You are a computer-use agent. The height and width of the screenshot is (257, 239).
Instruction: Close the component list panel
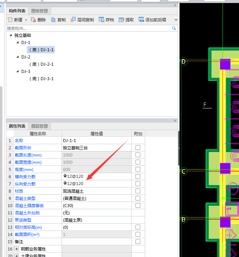click(x=175, y=6)
